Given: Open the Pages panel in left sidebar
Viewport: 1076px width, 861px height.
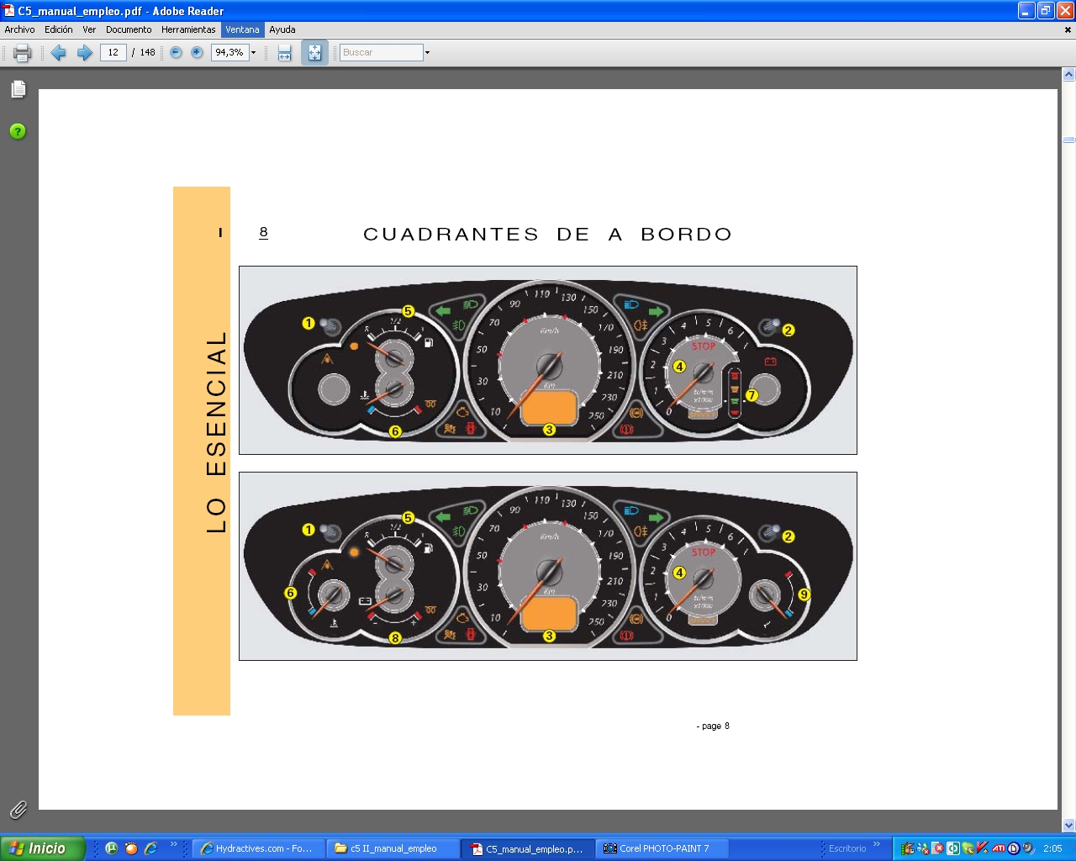Looking at the screenshot, I should pyautogui.click(x=18, y=89).
